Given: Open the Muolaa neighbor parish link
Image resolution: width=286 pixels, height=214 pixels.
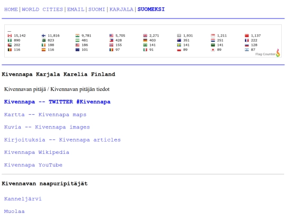Looking at the screenshot, I should pyautogui.click(x=14, y=211).
